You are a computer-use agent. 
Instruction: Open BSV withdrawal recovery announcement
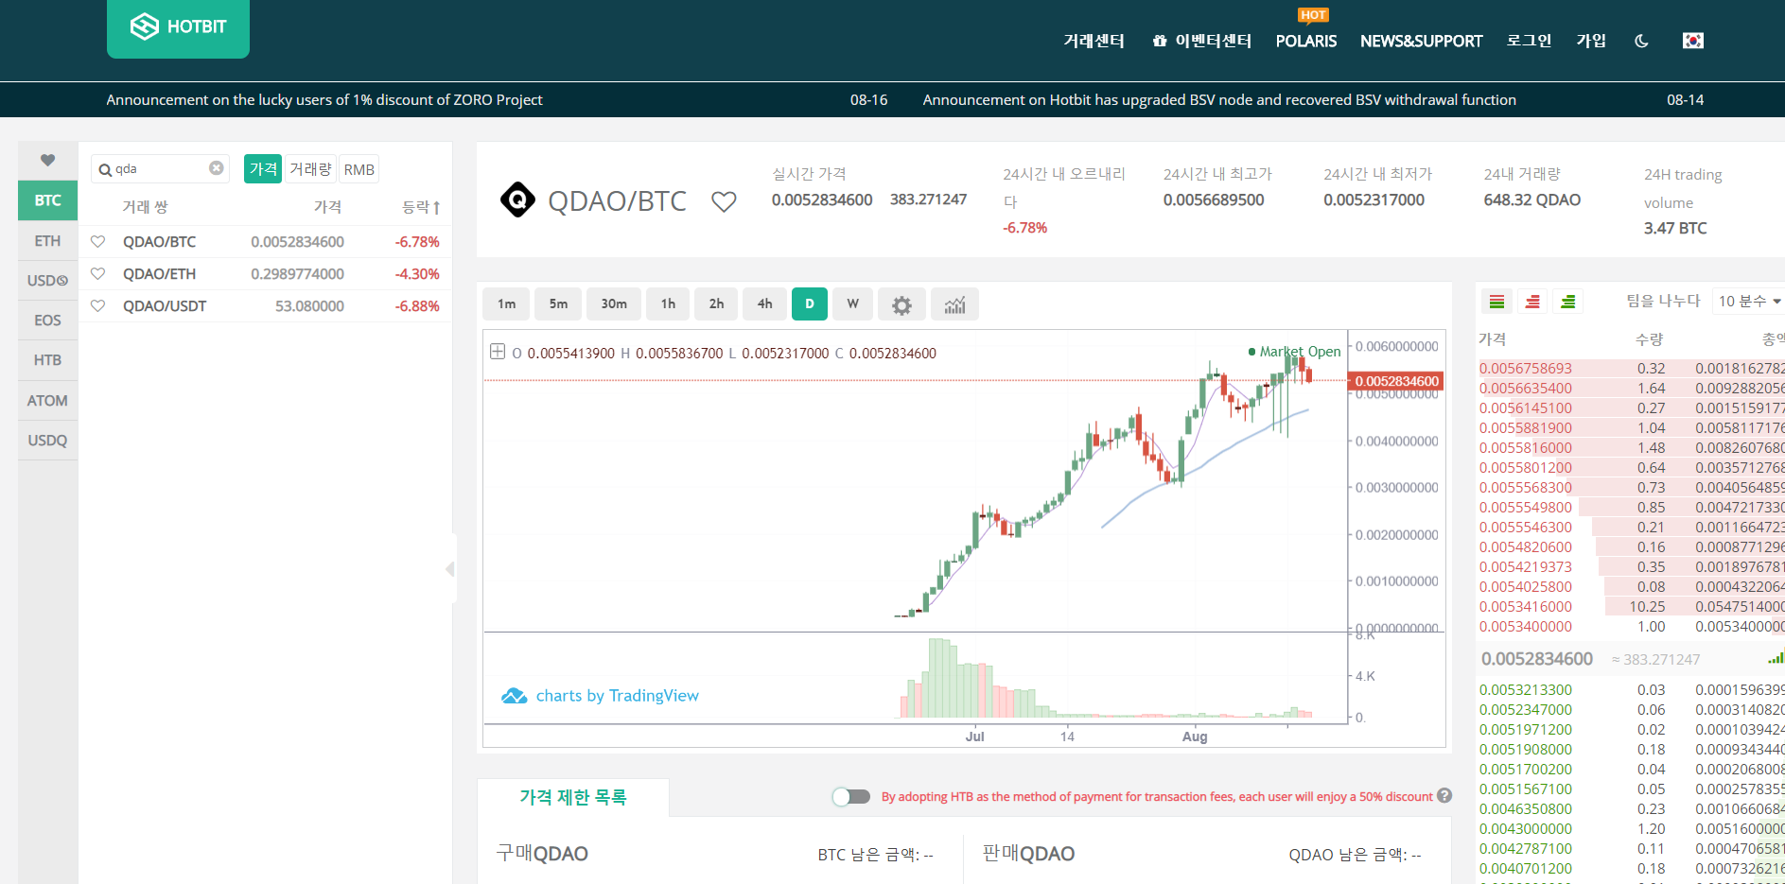[1219, 100]
